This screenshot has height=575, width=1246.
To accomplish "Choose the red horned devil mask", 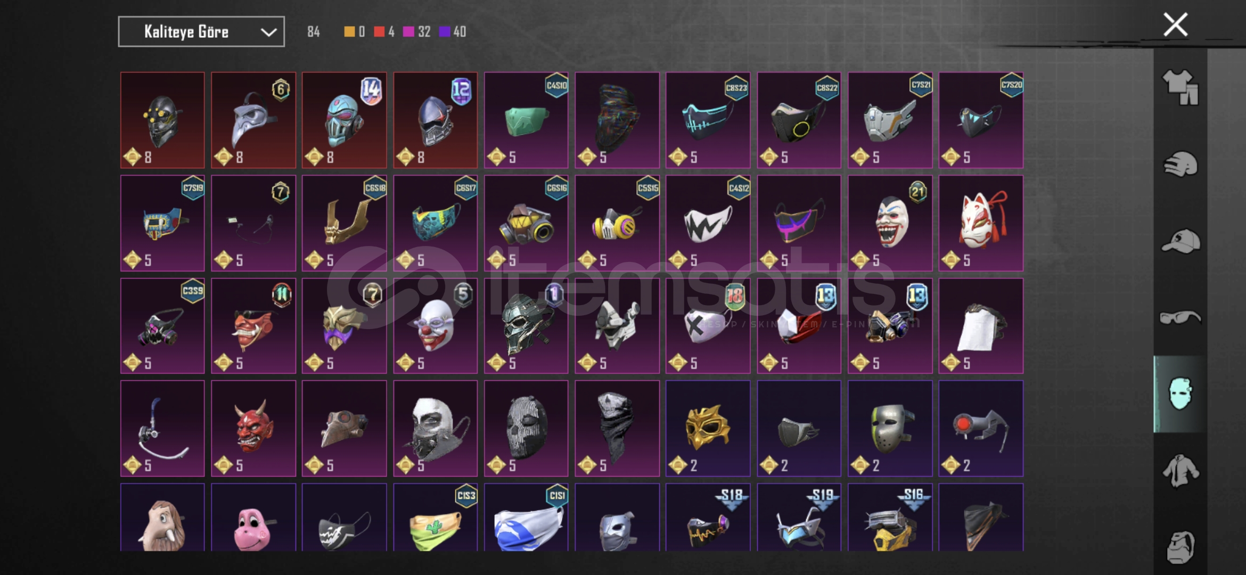I will pyautogui.click(x=253, y=429).
